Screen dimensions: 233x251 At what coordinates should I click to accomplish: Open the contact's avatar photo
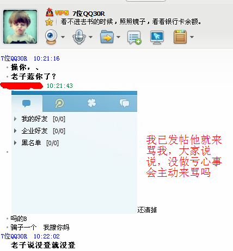point(20,27)
